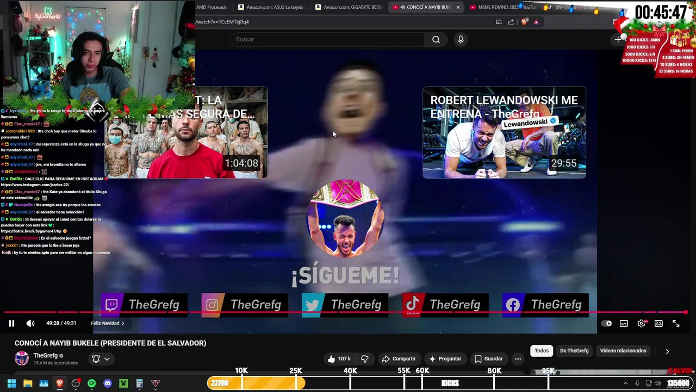Open the Photos app on taskbar
This screenshot has width=696, height=392.
point(43,383)
